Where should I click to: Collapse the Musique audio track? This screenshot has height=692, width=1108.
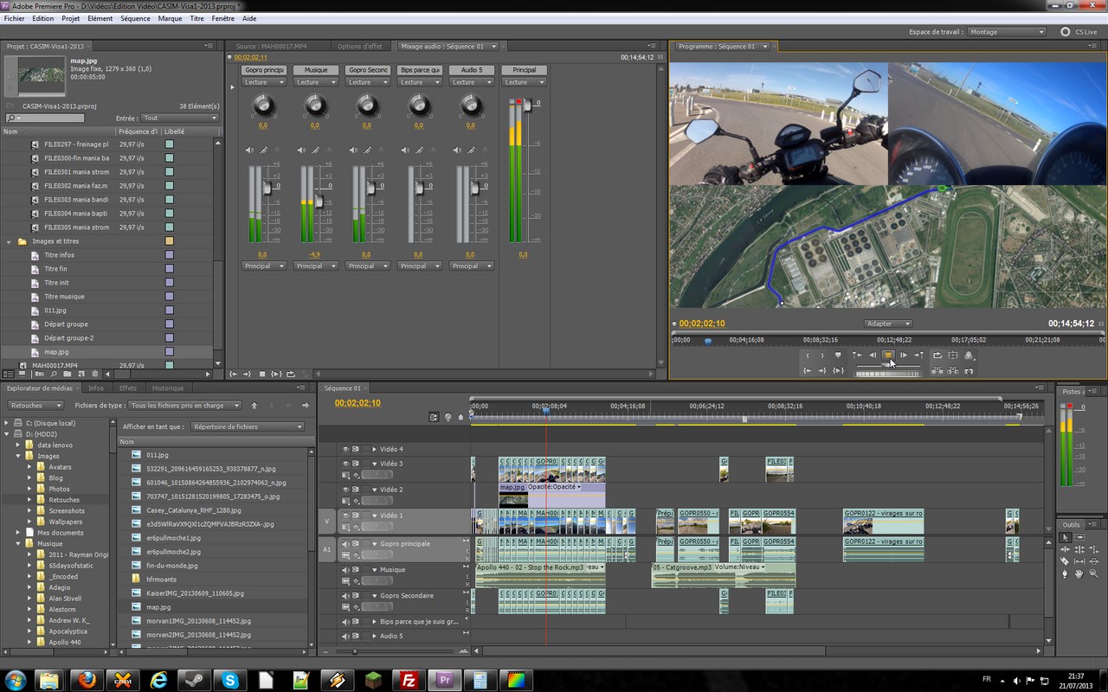[x=374, y=570]
